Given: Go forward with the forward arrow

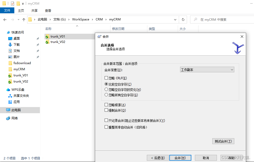Looking at the screenshot, I should point(12,20).
